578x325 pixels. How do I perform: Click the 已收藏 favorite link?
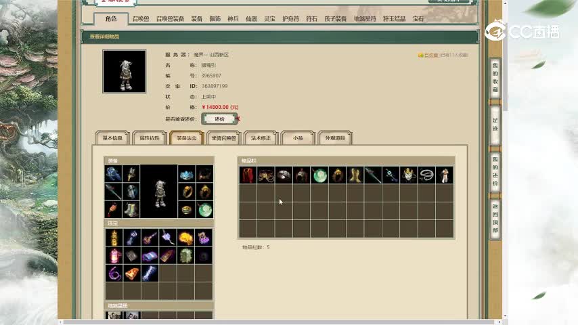pos(431,55)
